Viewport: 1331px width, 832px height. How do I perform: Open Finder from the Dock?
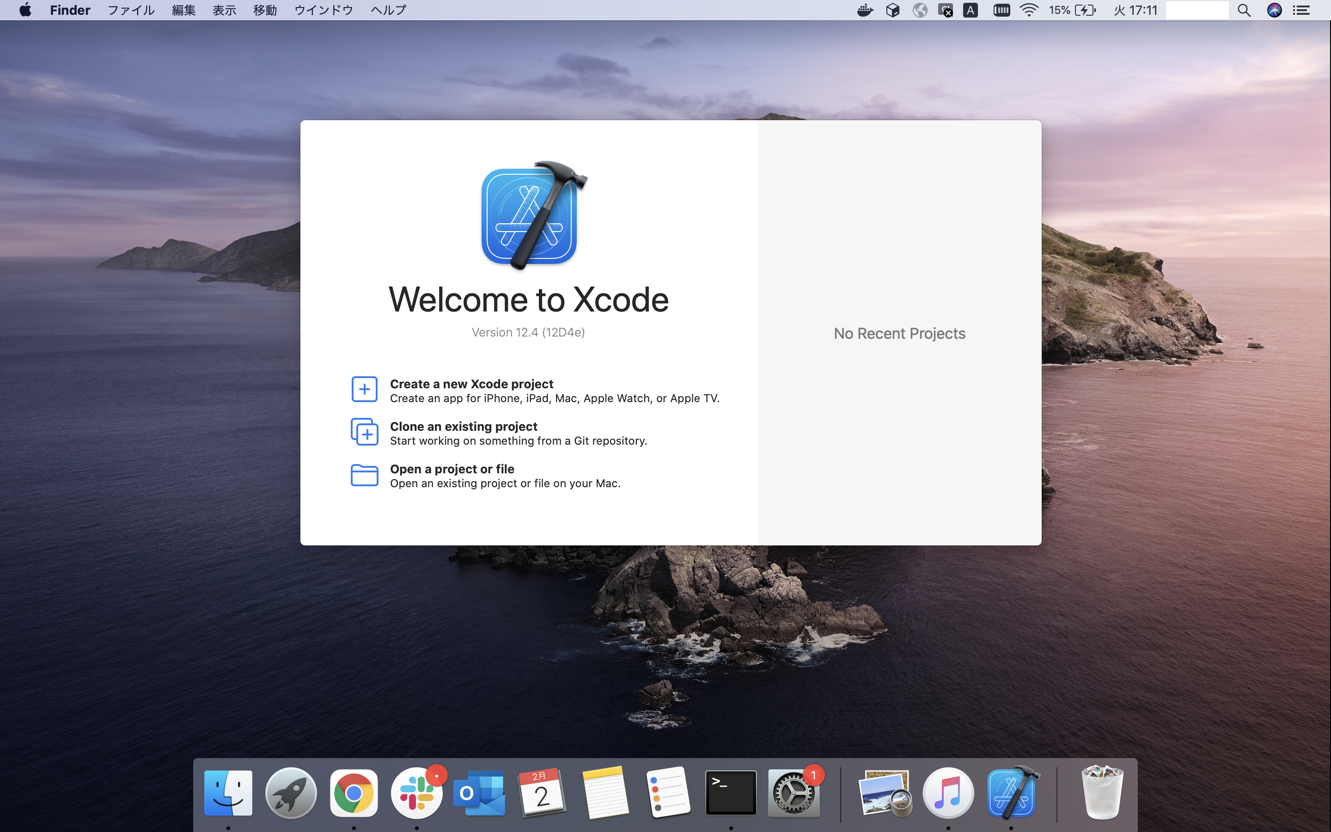coord(228,792)
